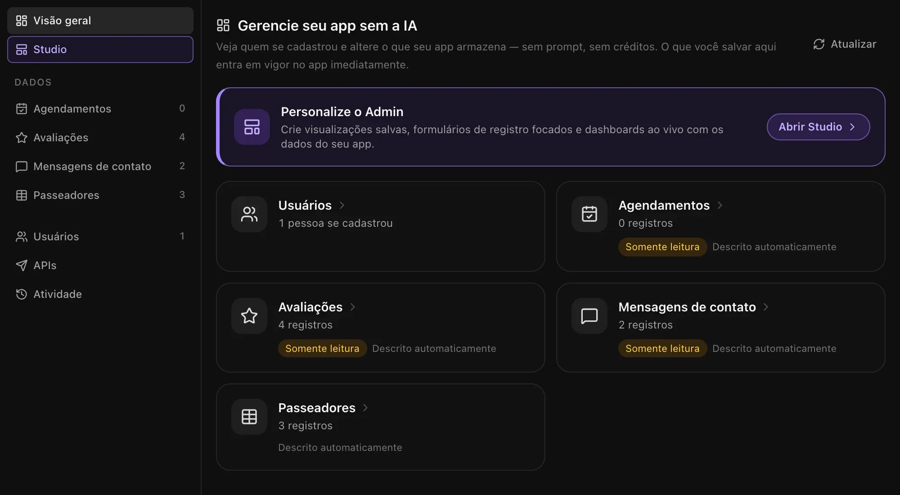Expand the Avaliações card chevron
Viewport: 900px width, 495px height.
(353, 307)
